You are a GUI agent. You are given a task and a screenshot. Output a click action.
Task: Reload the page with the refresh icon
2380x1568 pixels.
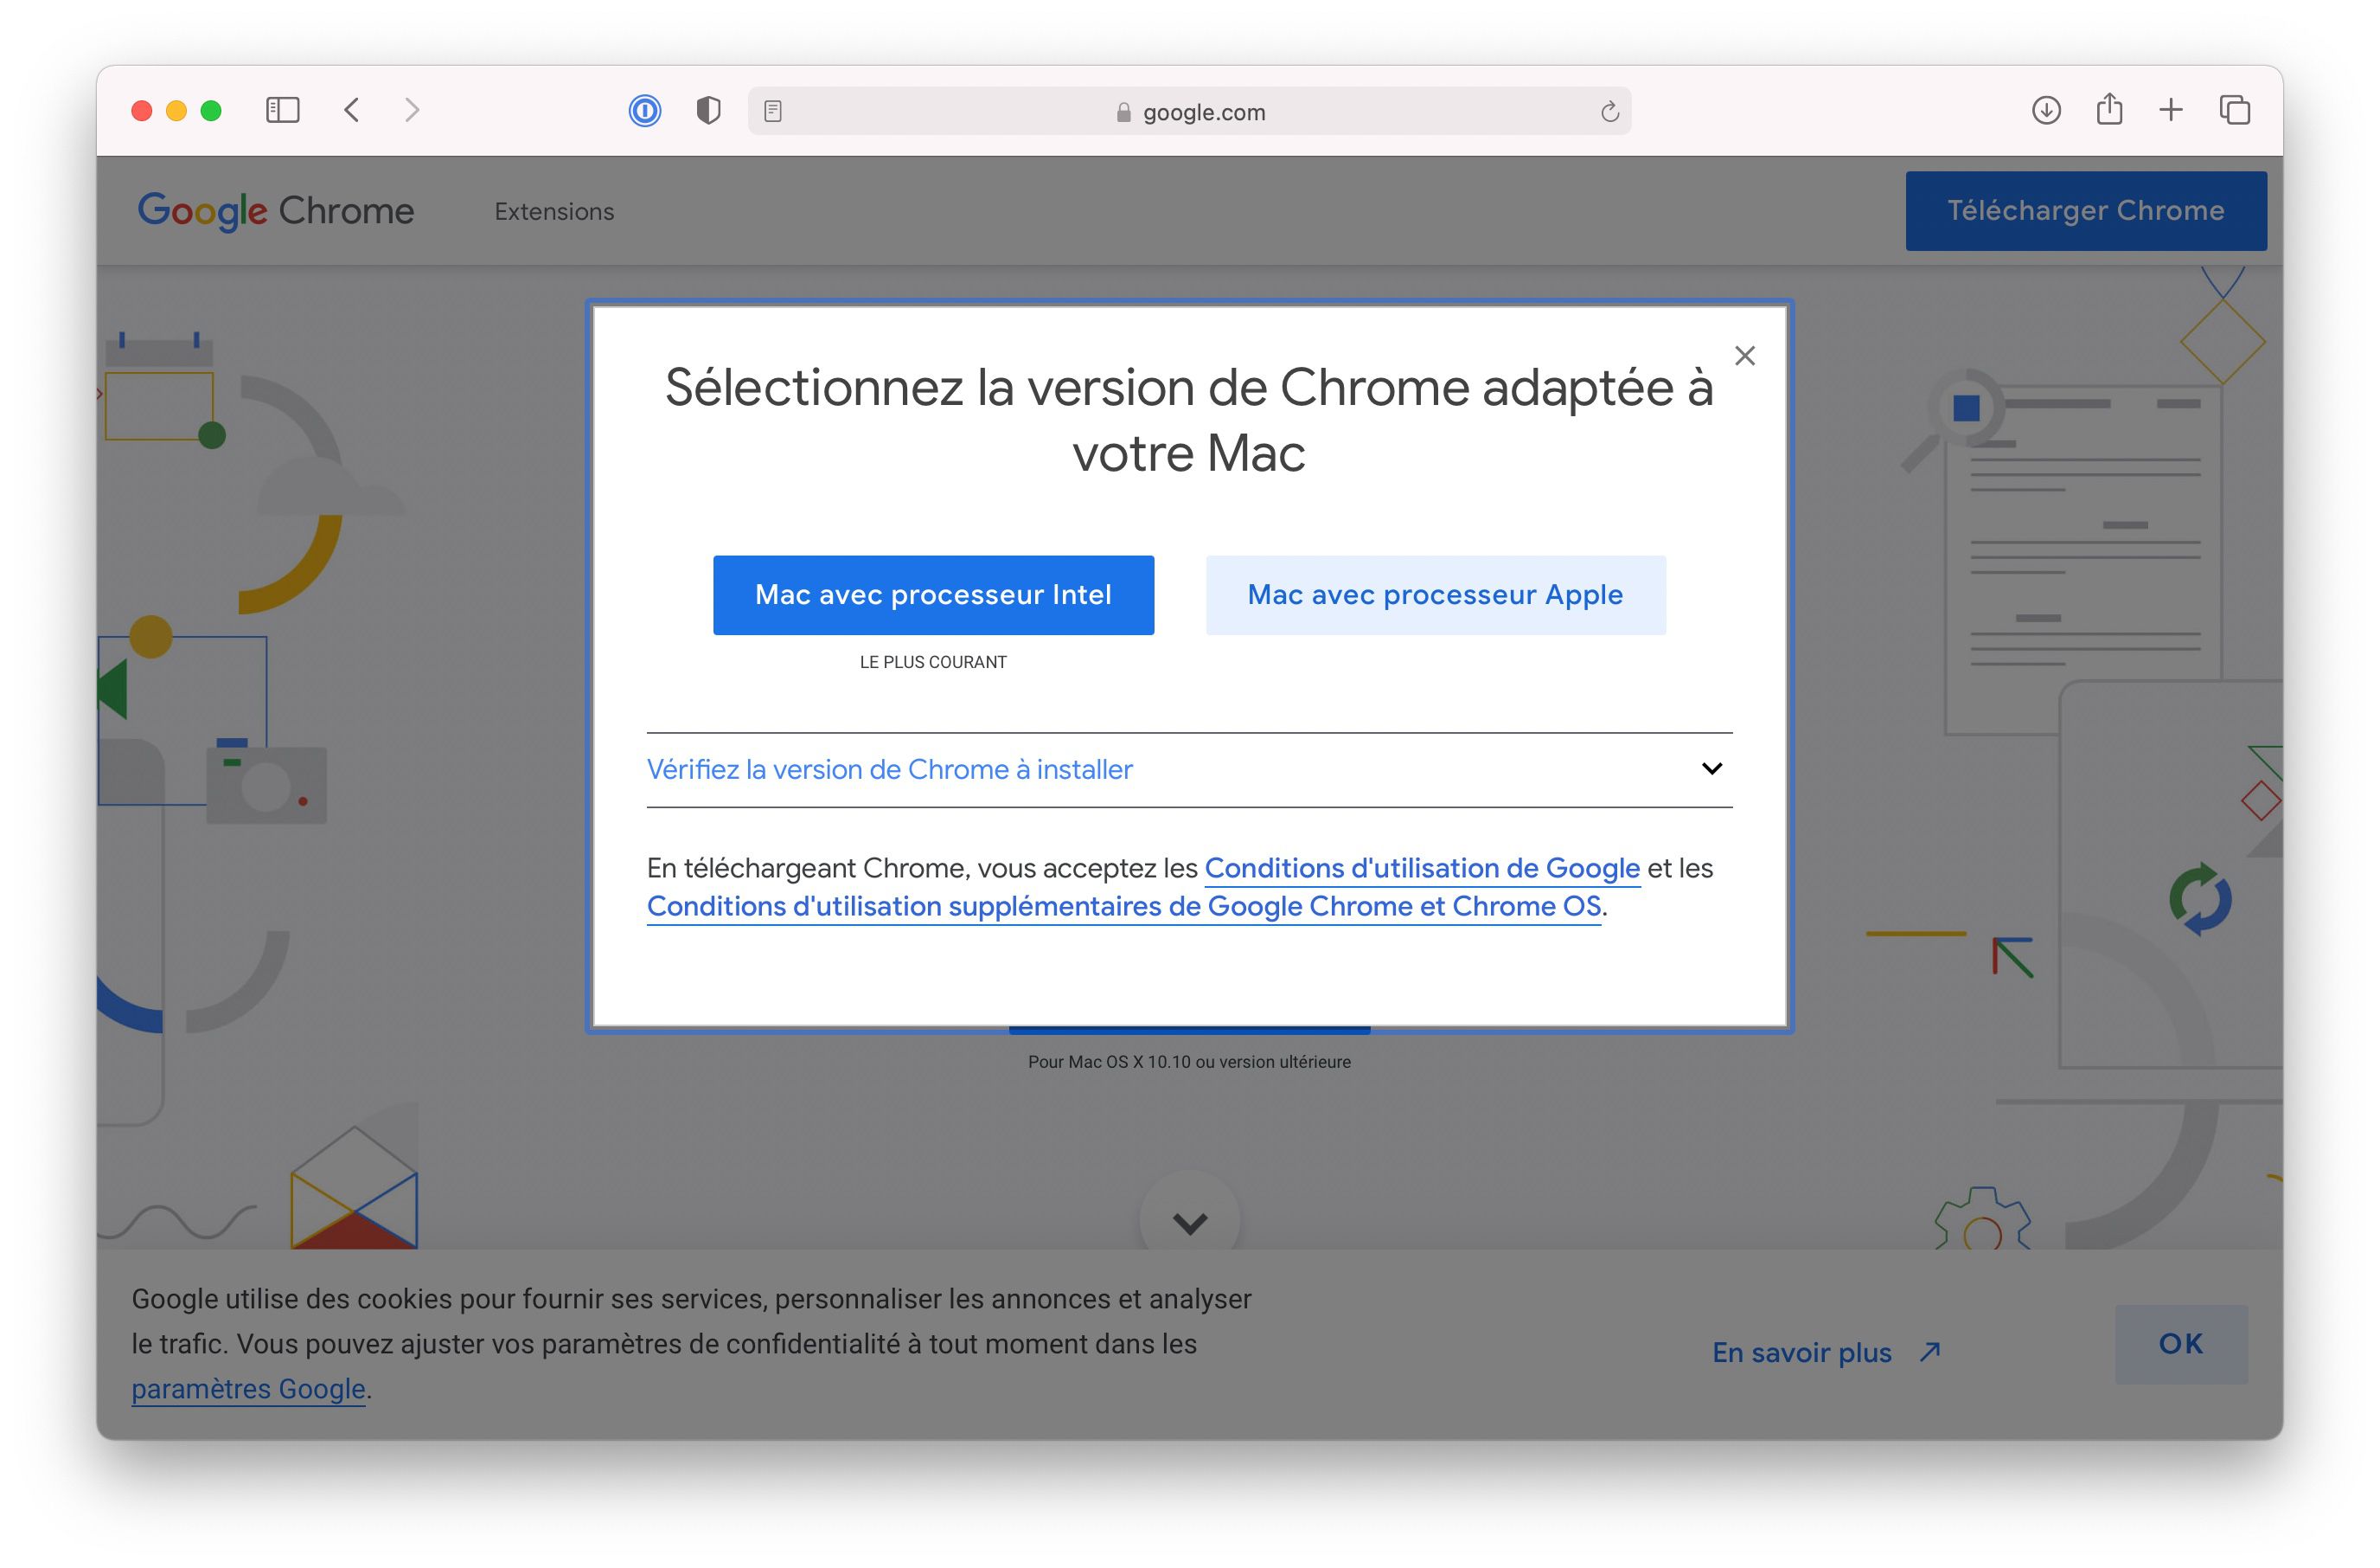coord(1609,111)
